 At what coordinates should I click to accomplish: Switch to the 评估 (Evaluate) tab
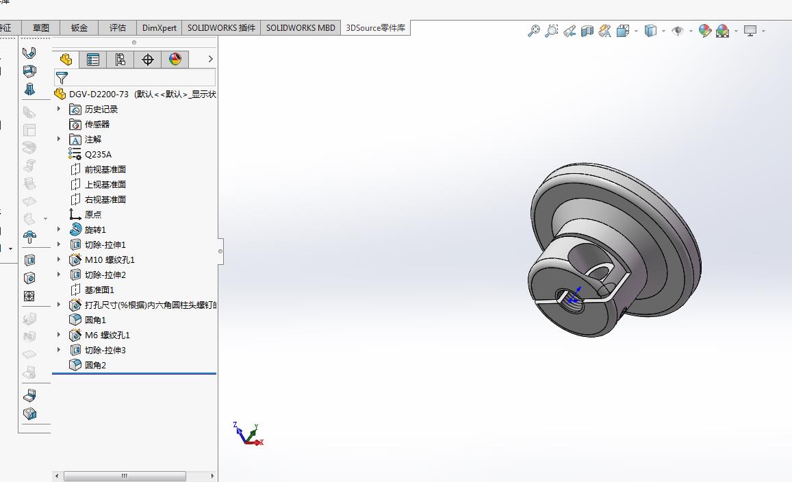[x=118, y=28]
